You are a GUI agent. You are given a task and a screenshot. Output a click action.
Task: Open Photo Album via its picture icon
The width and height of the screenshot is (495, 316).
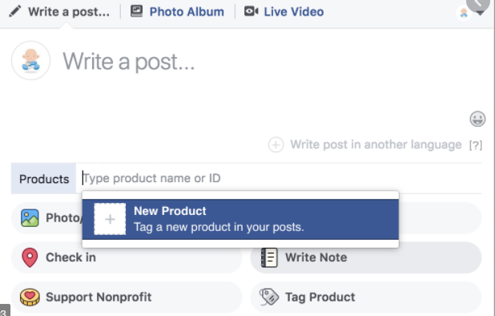(x=136, y=11)
